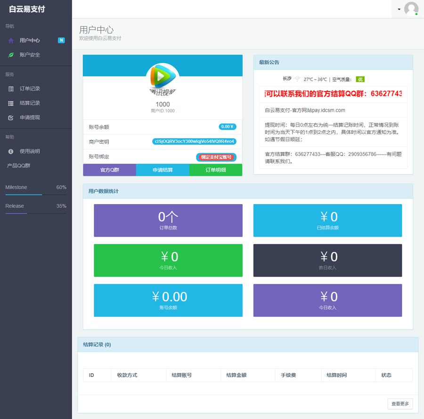Click the 查看更多 button
The height and width of the screenshot is (419, 424).
click(x=400, y=404)
